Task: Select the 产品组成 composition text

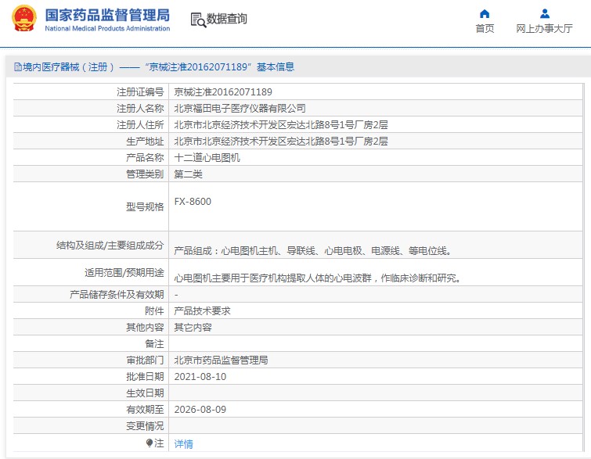Action: click(x=312, y=251)
